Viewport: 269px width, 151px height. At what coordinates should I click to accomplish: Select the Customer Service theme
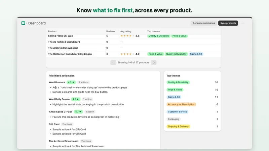click(x=178, y=112)
